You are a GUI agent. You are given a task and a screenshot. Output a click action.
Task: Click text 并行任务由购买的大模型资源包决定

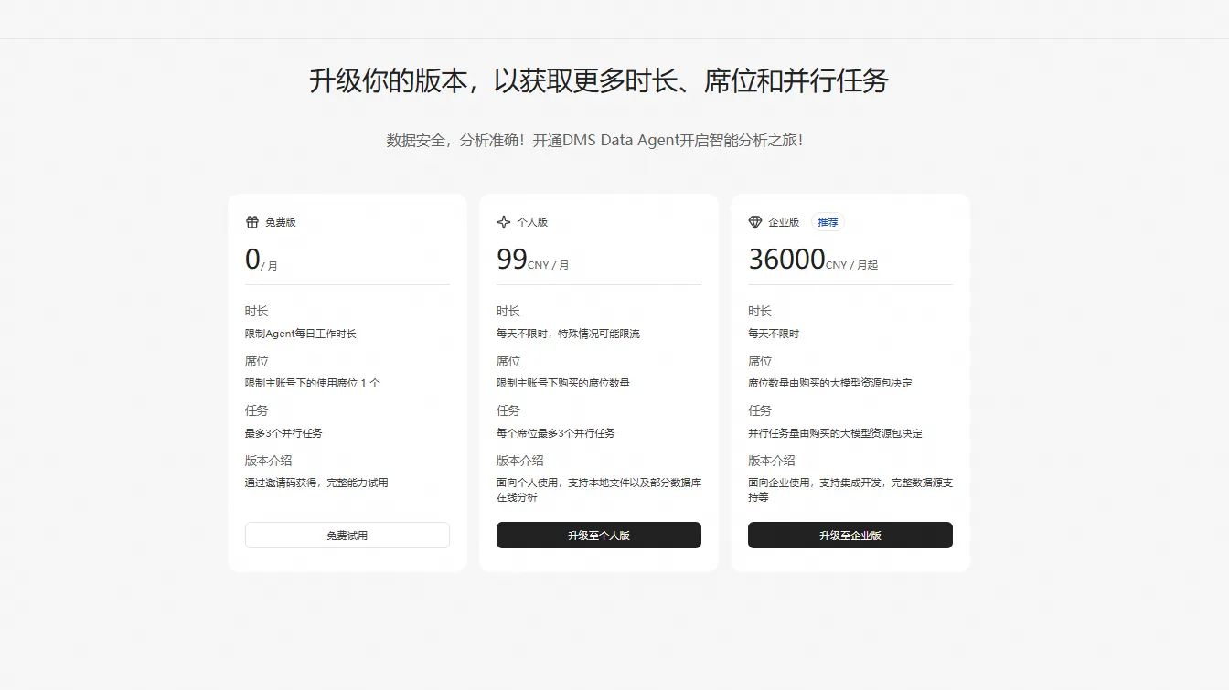click(835, 433)
